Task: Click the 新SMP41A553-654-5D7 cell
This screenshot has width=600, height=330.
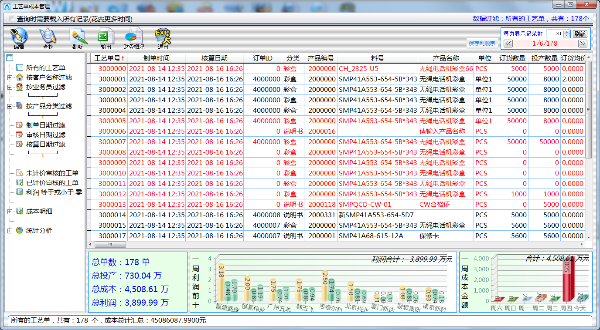Action: pyautogui.click(x=378, y=215)
